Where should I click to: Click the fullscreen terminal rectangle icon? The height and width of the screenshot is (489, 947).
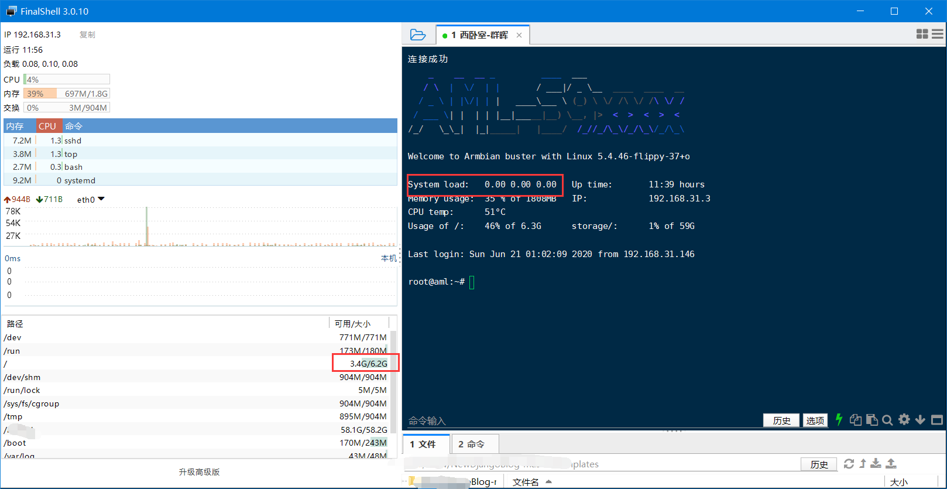pyautogui.click(x=937, y=420)
